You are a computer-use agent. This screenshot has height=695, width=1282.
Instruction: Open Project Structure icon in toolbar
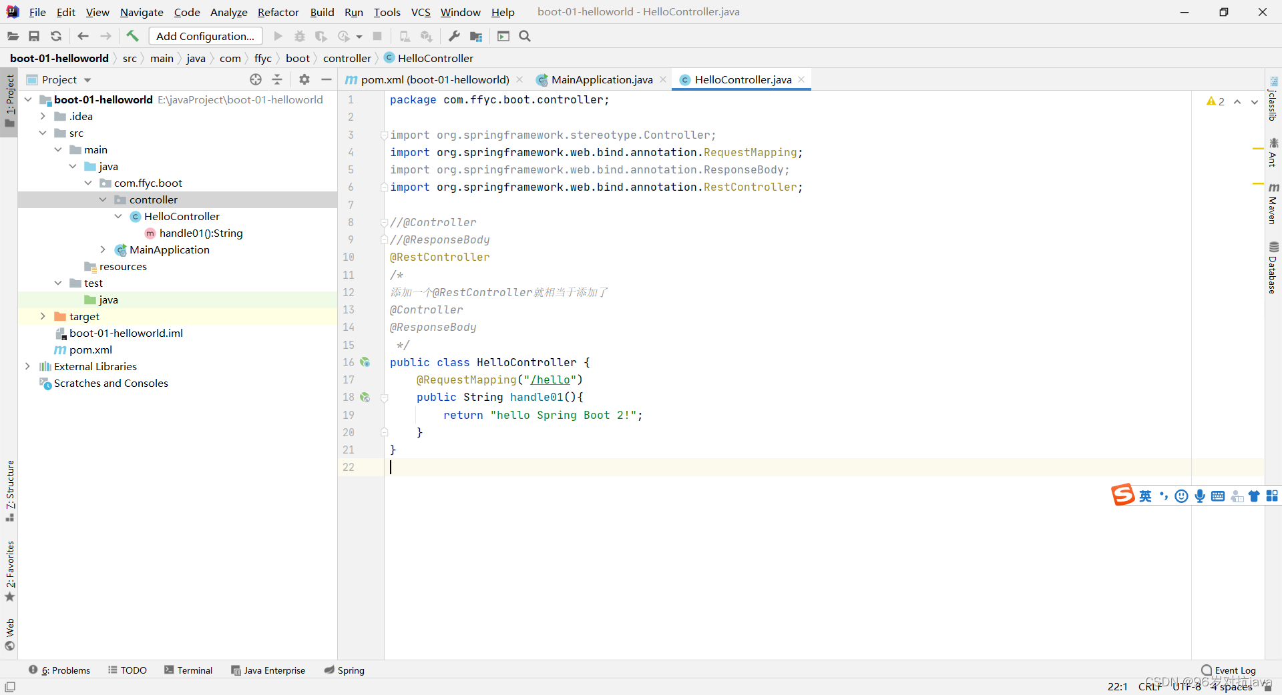click(476, 36)
